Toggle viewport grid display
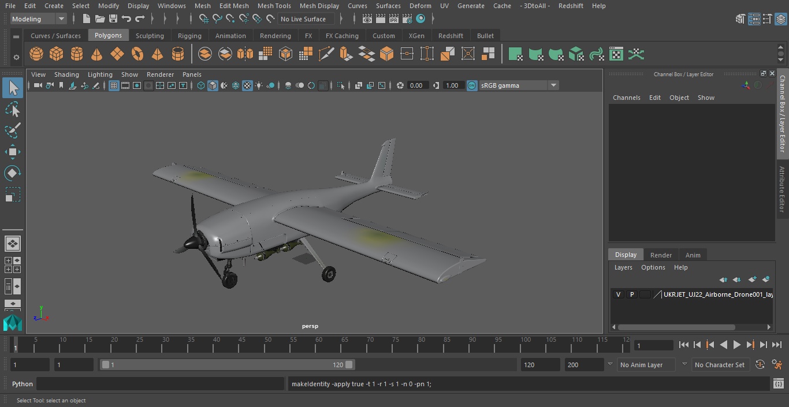Image resolution: width=789 pixels, height=407 pixels. [x=114, y=85]
